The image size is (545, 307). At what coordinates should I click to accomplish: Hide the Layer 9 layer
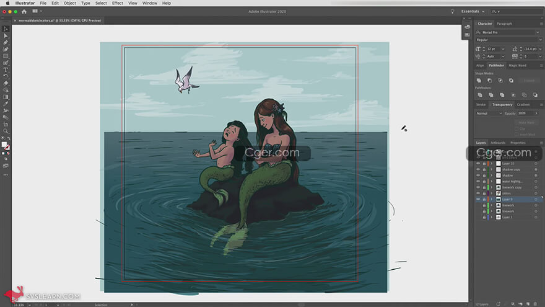click(x=478, y=199)
